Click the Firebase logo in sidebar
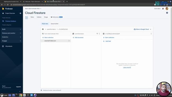The image size is (172, 97). pos(8,9)
